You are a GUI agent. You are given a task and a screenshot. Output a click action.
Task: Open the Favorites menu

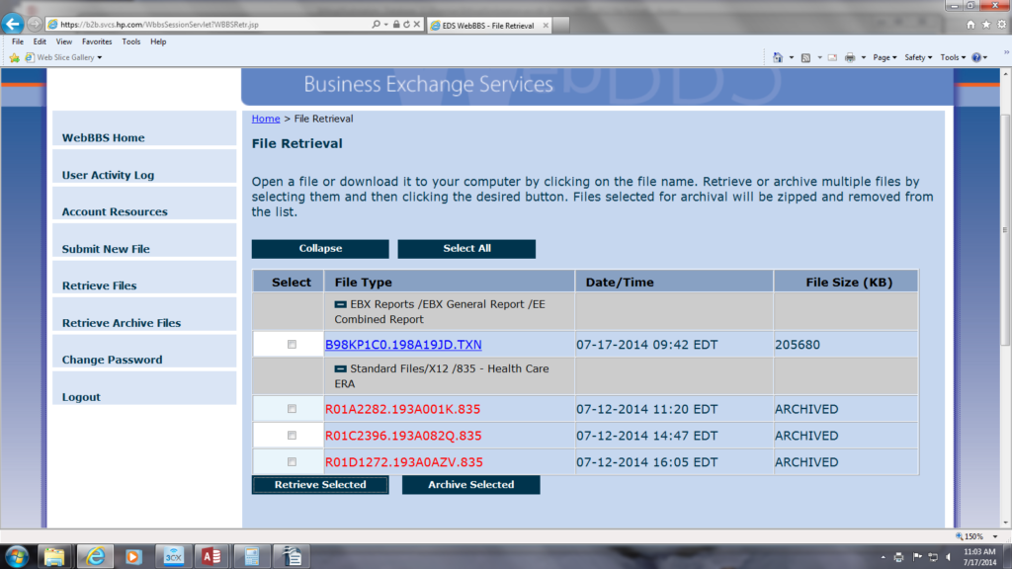point(97,41)
